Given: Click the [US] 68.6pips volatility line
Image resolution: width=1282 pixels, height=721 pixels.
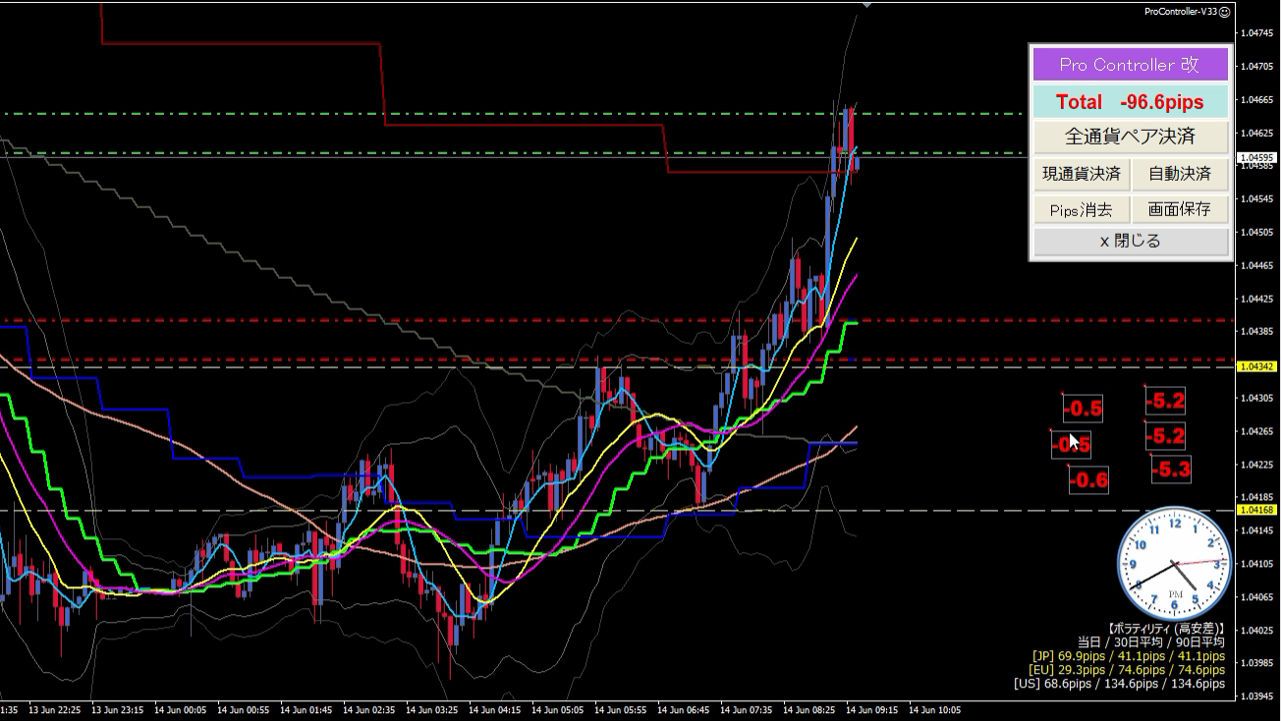Looking at the screenshot, I should pyautogui.click(x=1120, y=684).
